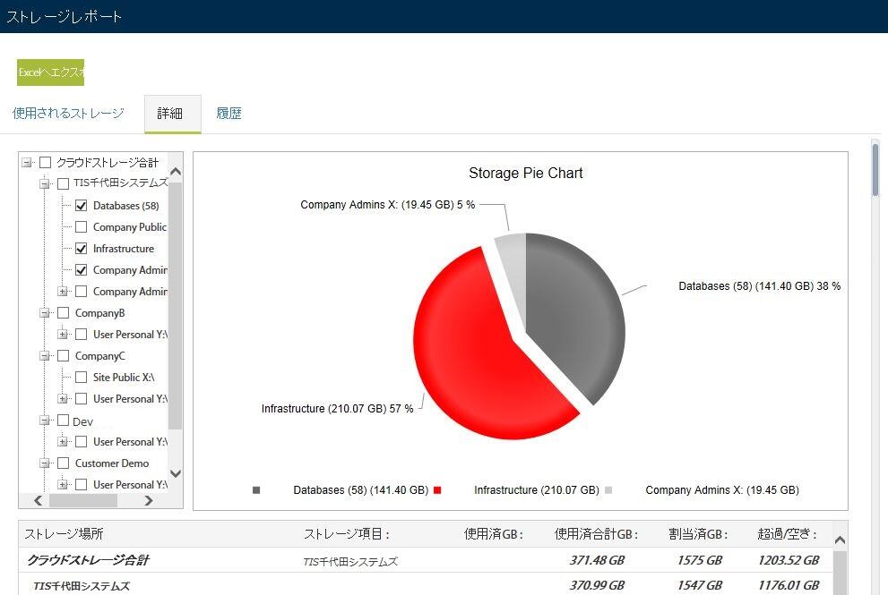The width and height of the screenshot is (888, 595).
Task: Click the tree panel vertical scrollbar thumb
Action: (176, 305)
